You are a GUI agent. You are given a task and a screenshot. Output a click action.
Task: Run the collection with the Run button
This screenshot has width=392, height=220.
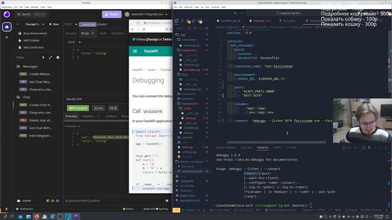click(x=54, y=24)
